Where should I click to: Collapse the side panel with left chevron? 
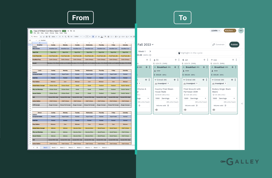click(242, 104)
